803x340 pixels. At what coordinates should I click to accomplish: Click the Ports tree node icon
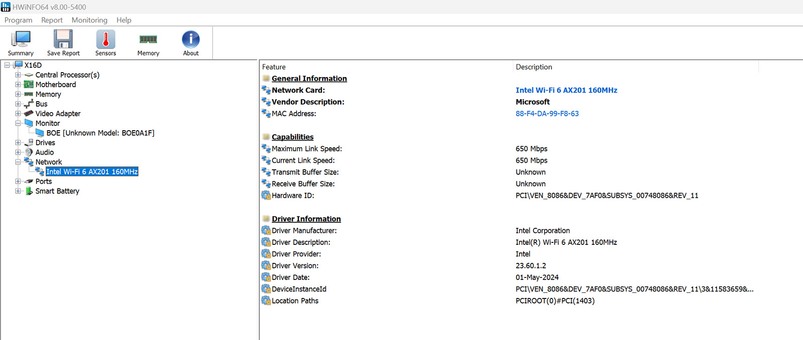[29, 181]
